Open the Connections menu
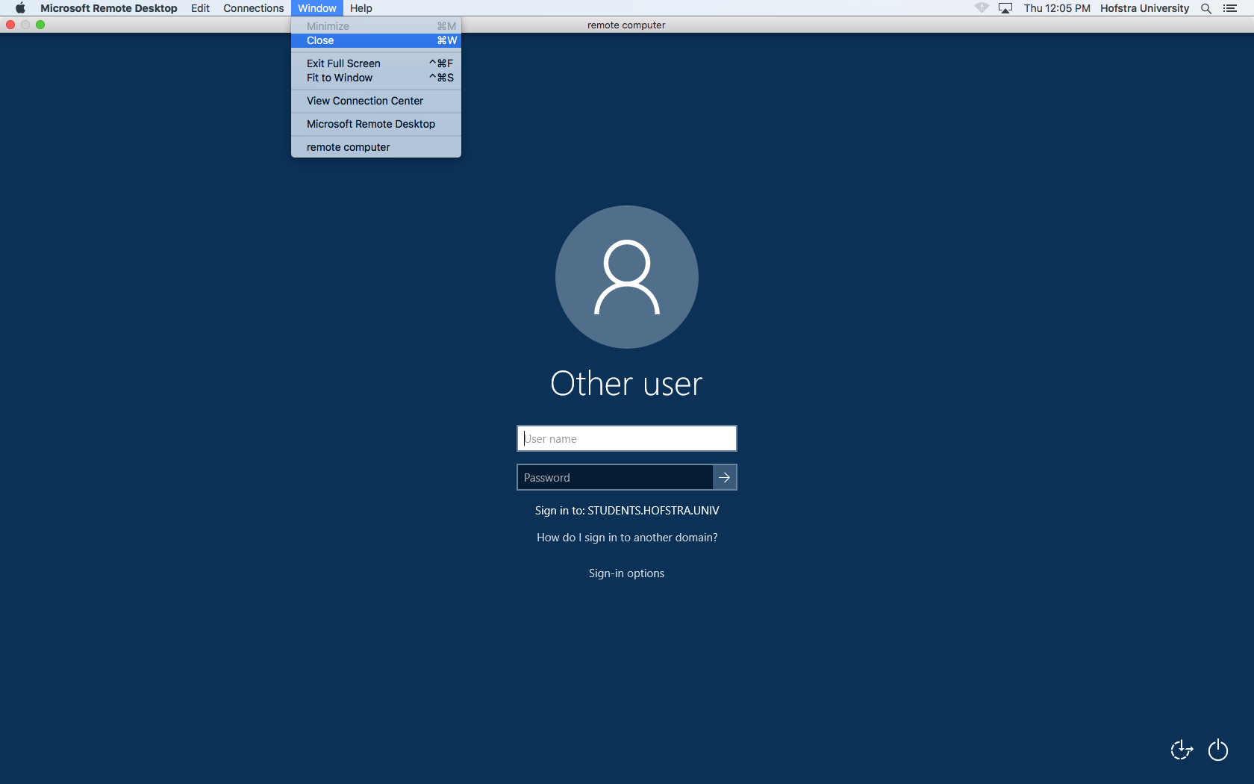 253,8
